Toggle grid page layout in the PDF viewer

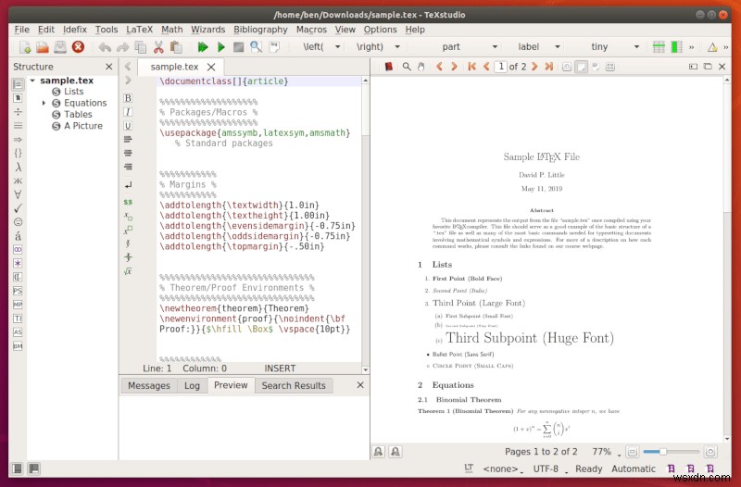pos(610,67)
